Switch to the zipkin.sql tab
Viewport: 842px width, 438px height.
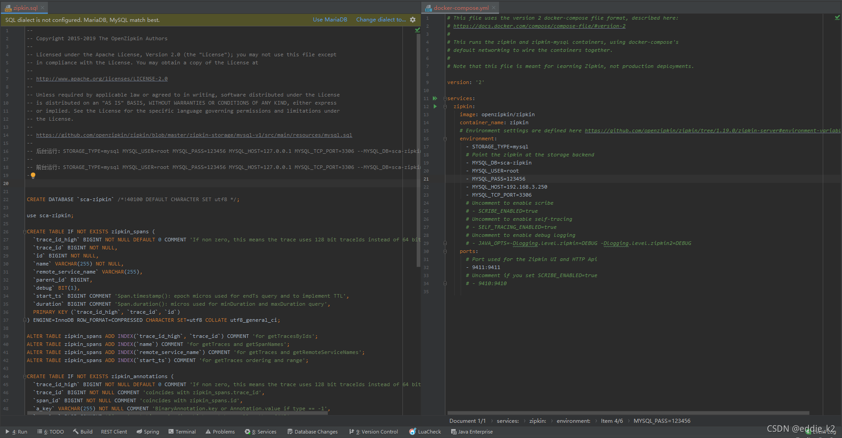point(21,8)
